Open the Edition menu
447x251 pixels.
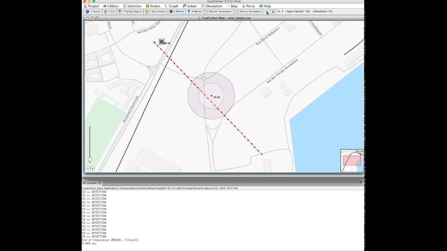click(111, 6)
